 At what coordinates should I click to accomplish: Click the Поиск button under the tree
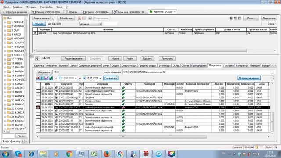coord(21,136)
